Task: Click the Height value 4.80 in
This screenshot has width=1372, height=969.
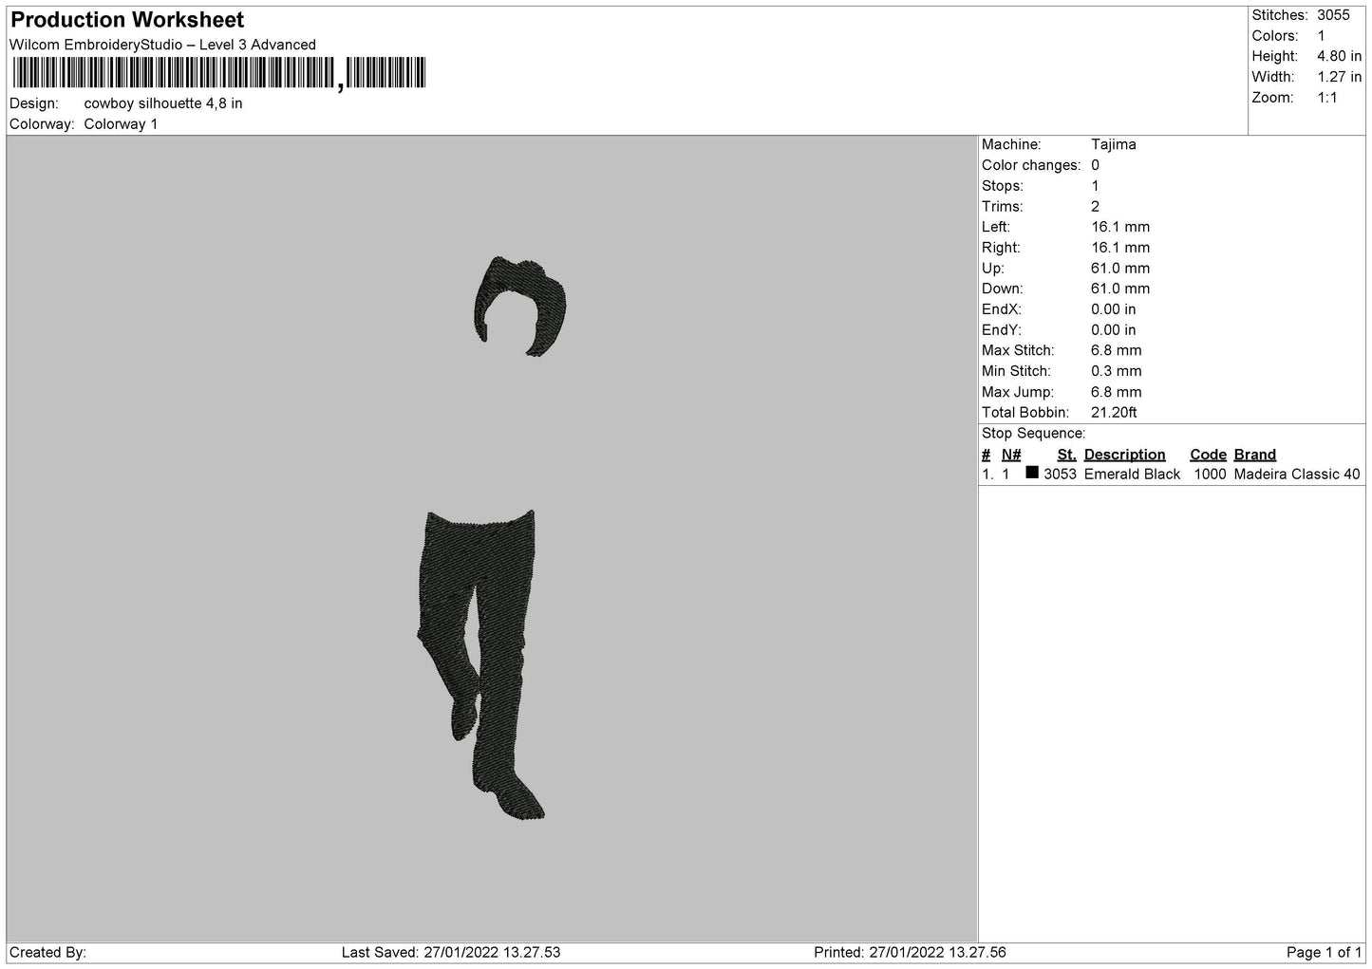Action: coord(1339,57)
